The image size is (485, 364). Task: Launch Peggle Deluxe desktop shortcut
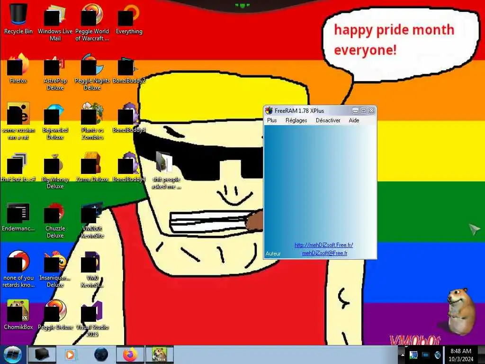[55, 314]
